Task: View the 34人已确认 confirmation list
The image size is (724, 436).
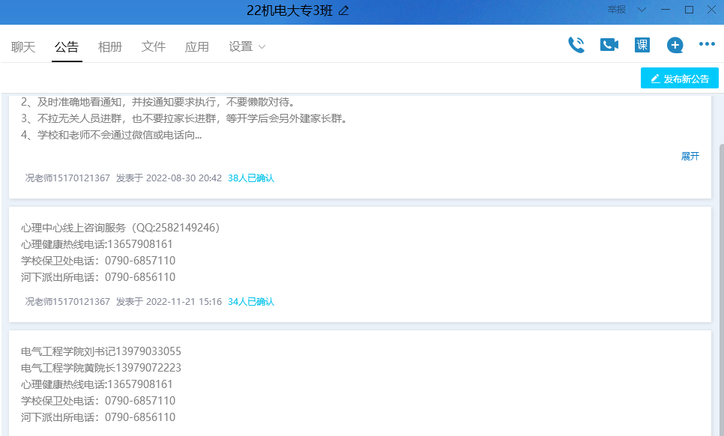Action: tap(251, 302)
